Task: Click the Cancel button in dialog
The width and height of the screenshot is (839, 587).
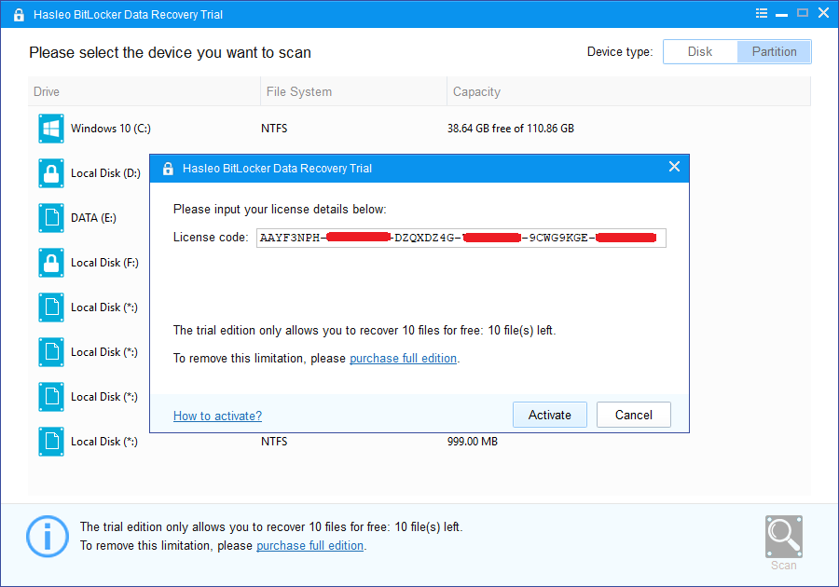Action: (634, 415)
